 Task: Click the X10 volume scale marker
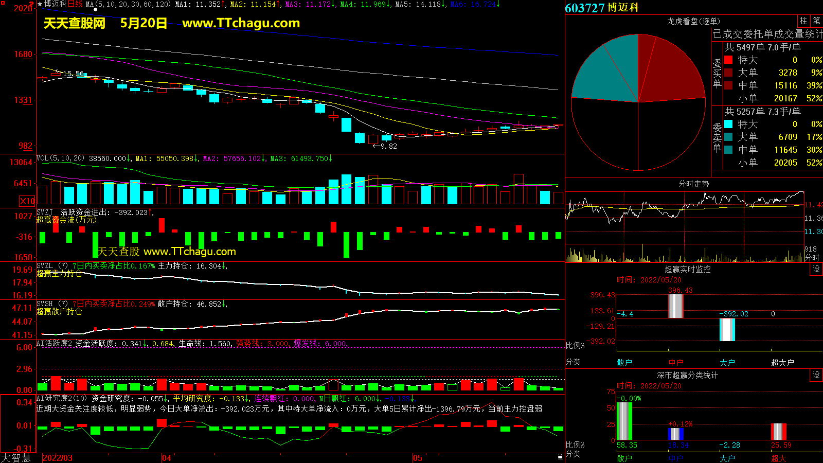tap(27, 201)
